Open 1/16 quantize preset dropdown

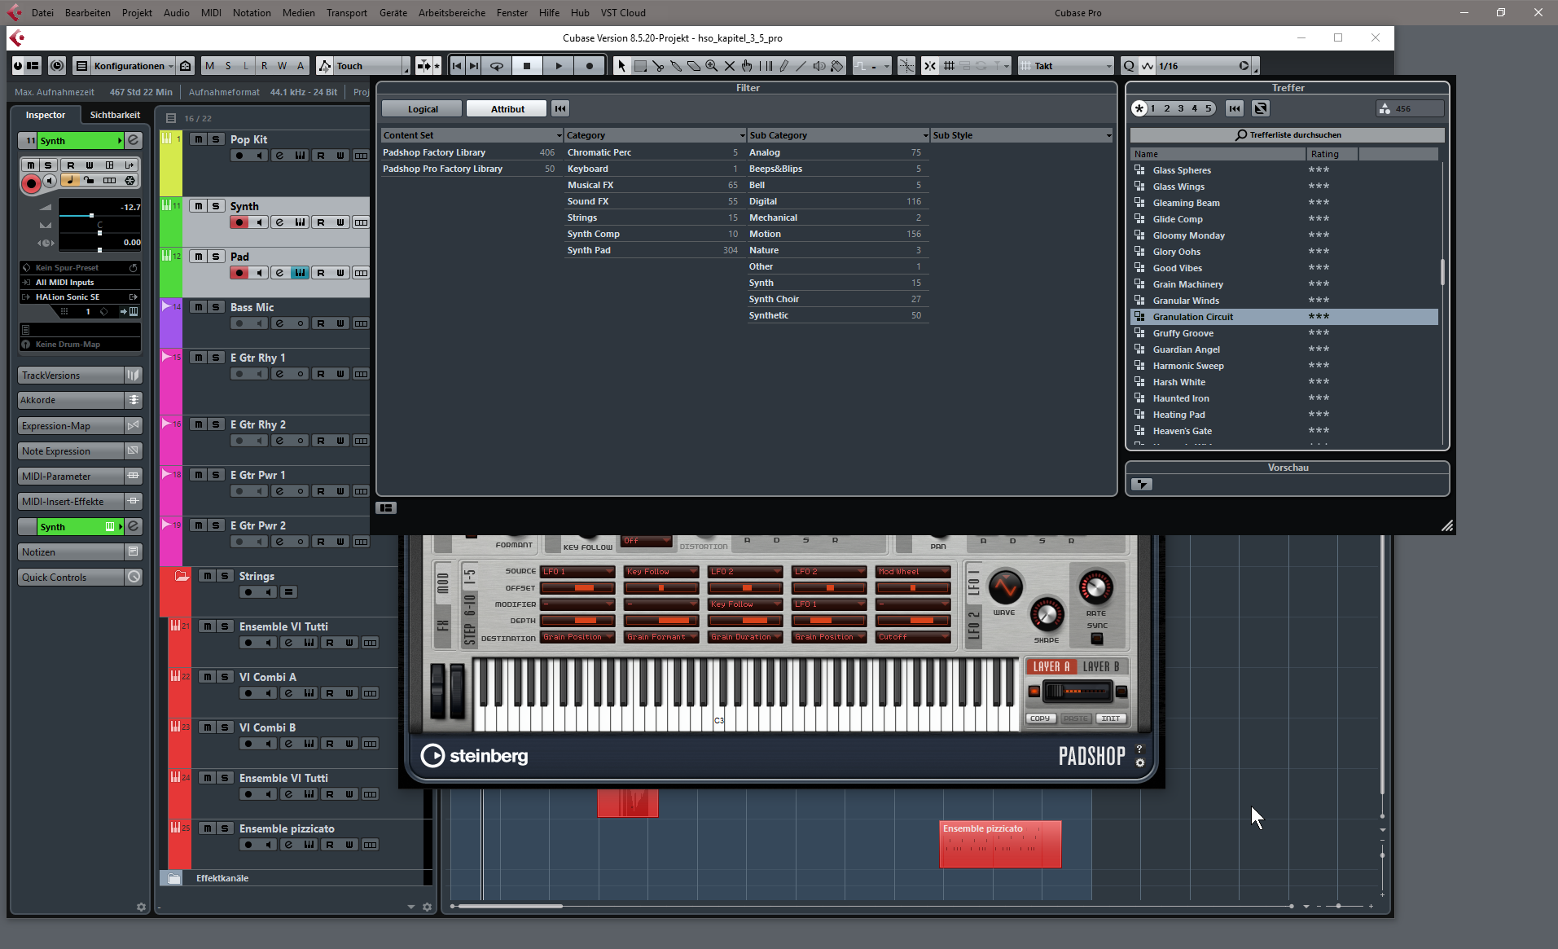coord(1203,66)
